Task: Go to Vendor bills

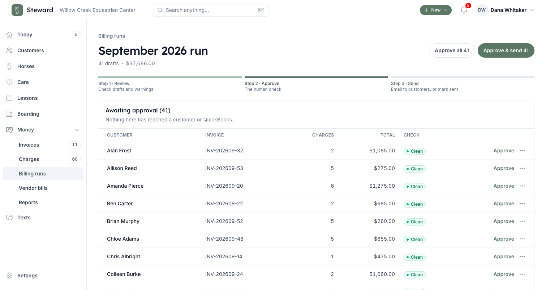Action: [43, 188]
